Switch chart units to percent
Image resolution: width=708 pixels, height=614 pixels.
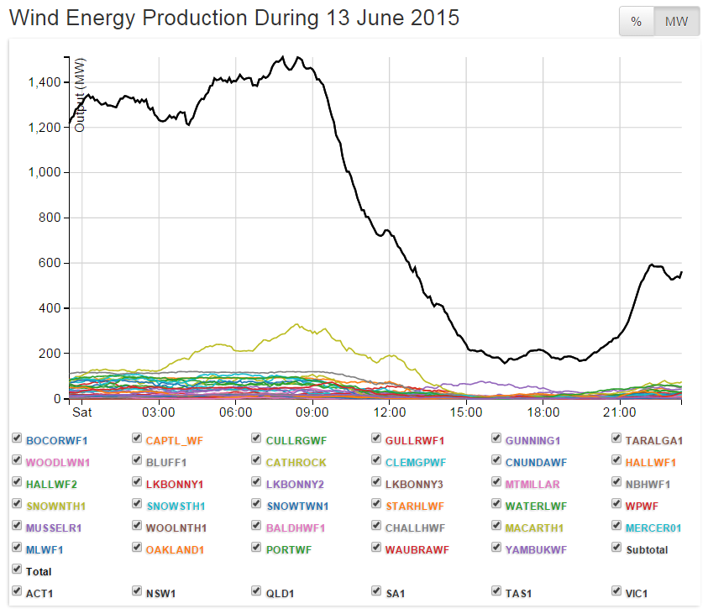click(x=636, y=22)
